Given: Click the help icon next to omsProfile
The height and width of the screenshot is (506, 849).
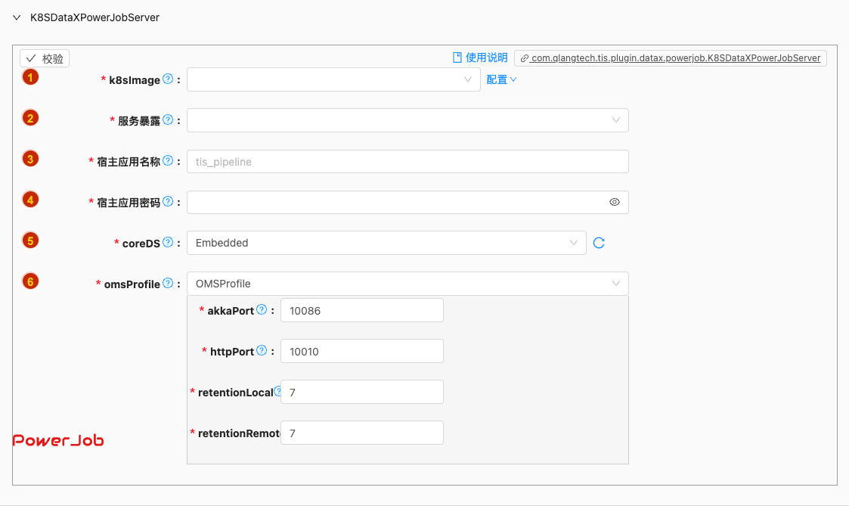Looking at the screenshot, I should (168, 283).
